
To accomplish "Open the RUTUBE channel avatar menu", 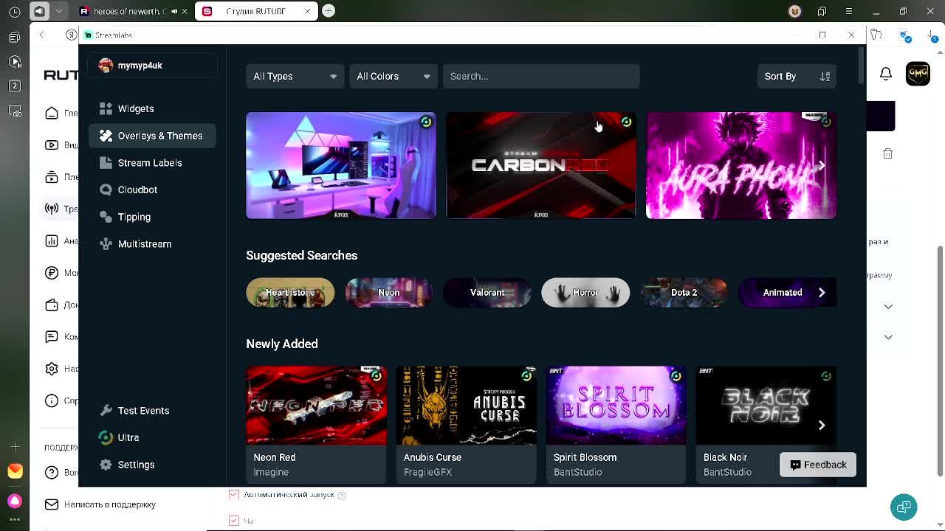I will pos(918,73).
